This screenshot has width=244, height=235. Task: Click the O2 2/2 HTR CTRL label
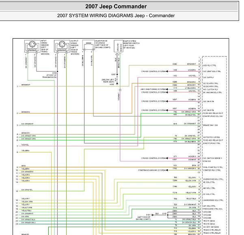pyautogui.click(x=211, y=86)
